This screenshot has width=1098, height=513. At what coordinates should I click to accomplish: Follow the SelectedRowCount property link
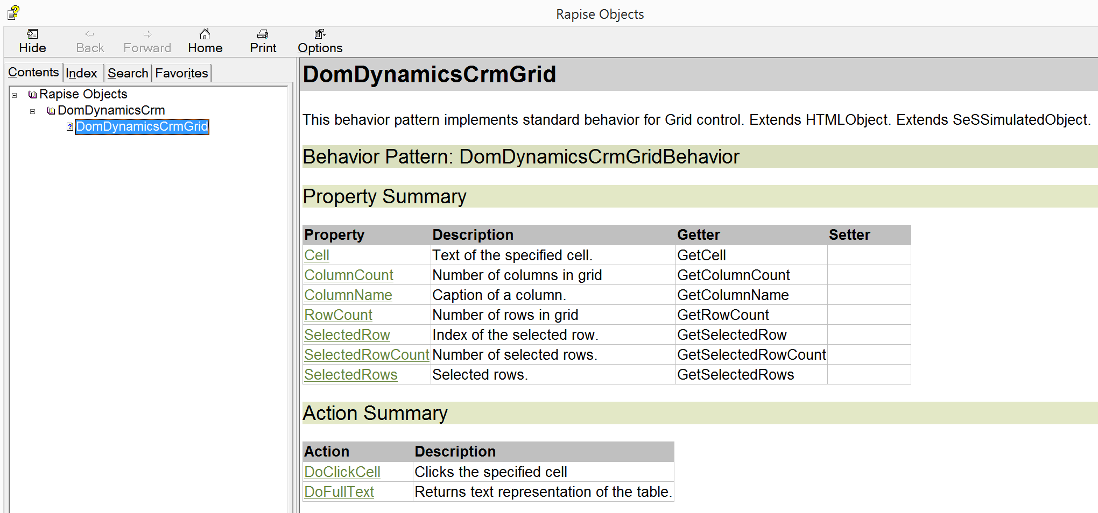(x=366, y=355)
